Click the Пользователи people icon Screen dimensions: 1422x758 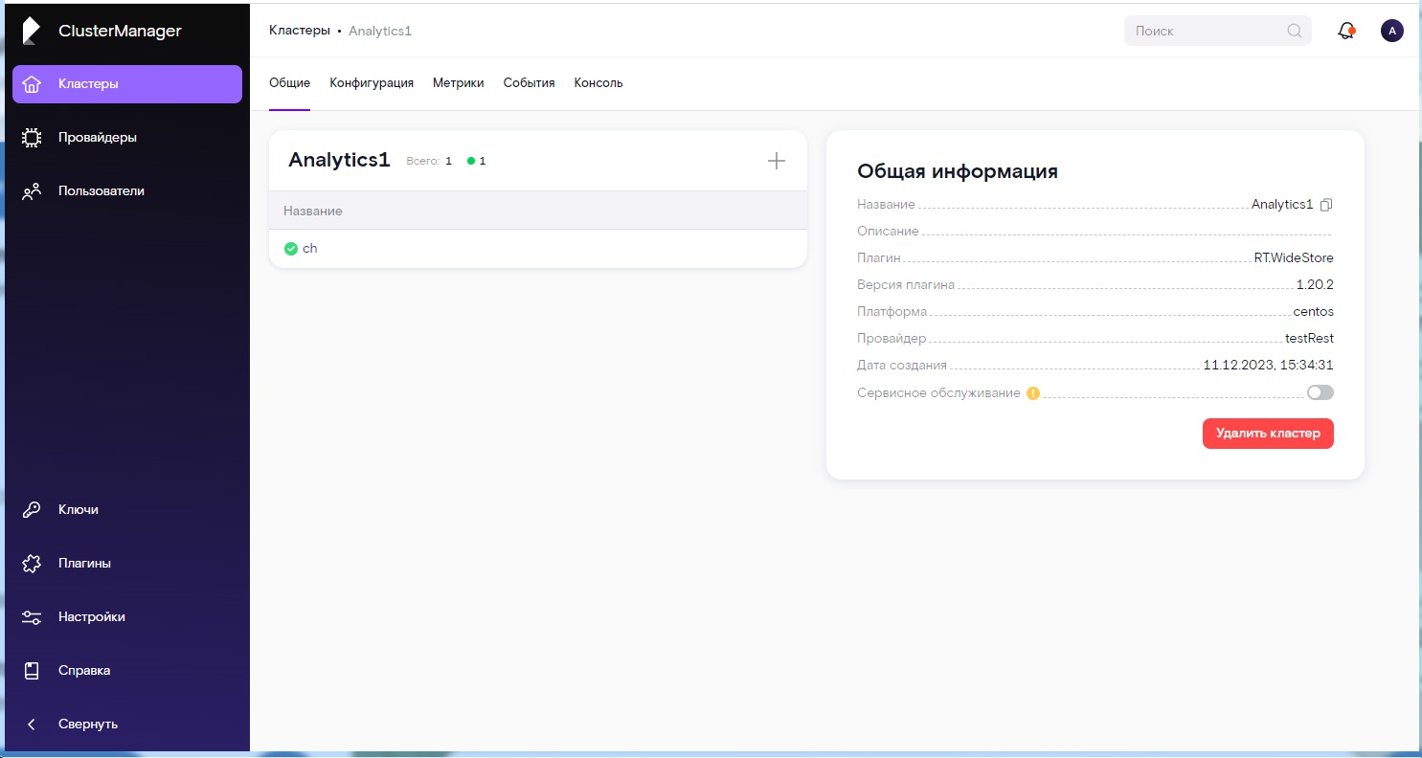[x=32, y=191]
